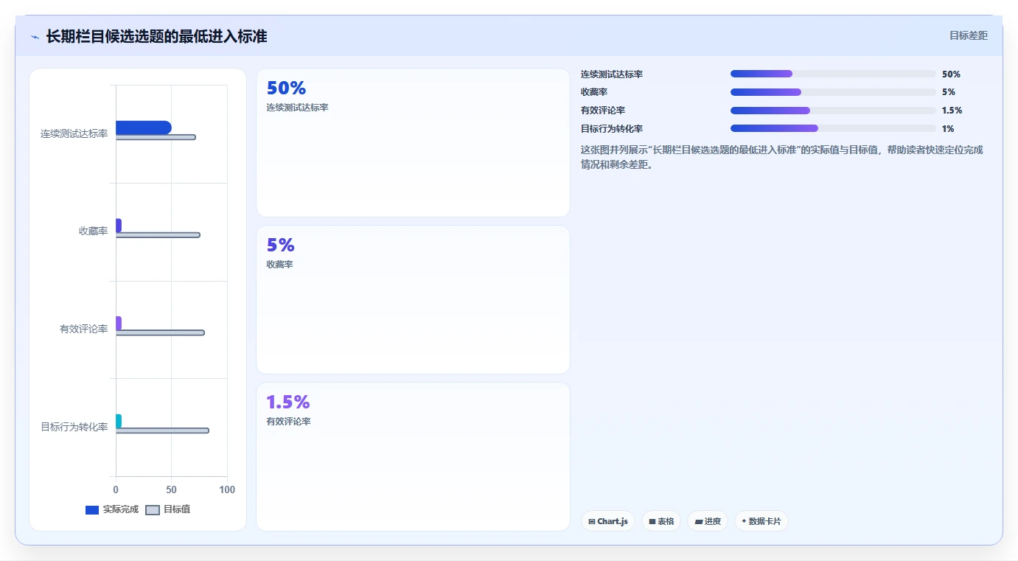This screenshot has height=561, width=1018.
Task: Click the 0 tick on chart axis
Action: tap(116, 490)
